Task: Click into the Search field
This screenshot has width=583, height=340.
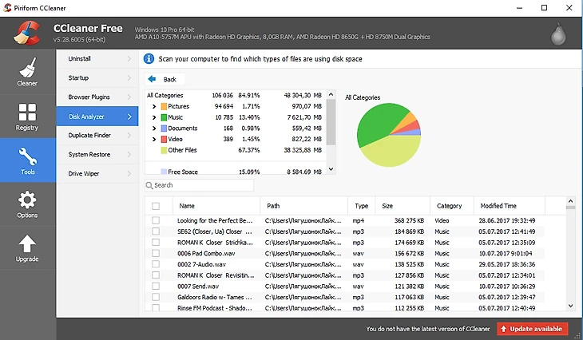Action: 203,185
